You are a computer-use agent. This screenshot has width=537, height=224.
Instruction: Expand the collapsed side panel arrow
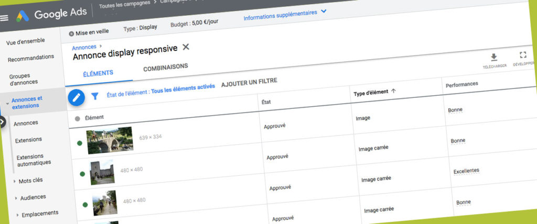pos(2,121)
